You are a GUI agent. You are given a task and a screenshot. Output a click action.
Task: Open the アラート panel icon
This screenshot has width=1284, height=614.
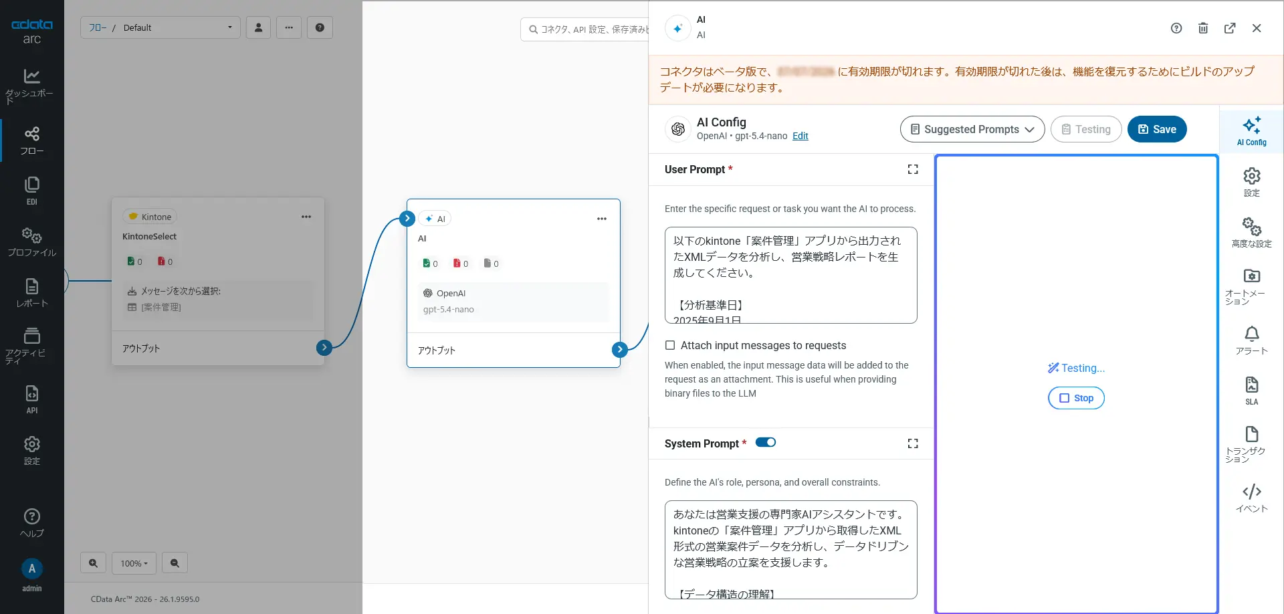point(1251,340)
